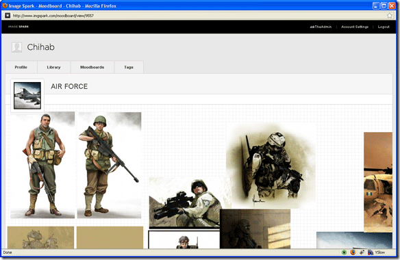Viewport: 400px width, 260px height.
Task: Click the pin-shaped status bar icon
Action: click(x=362, y=252)
